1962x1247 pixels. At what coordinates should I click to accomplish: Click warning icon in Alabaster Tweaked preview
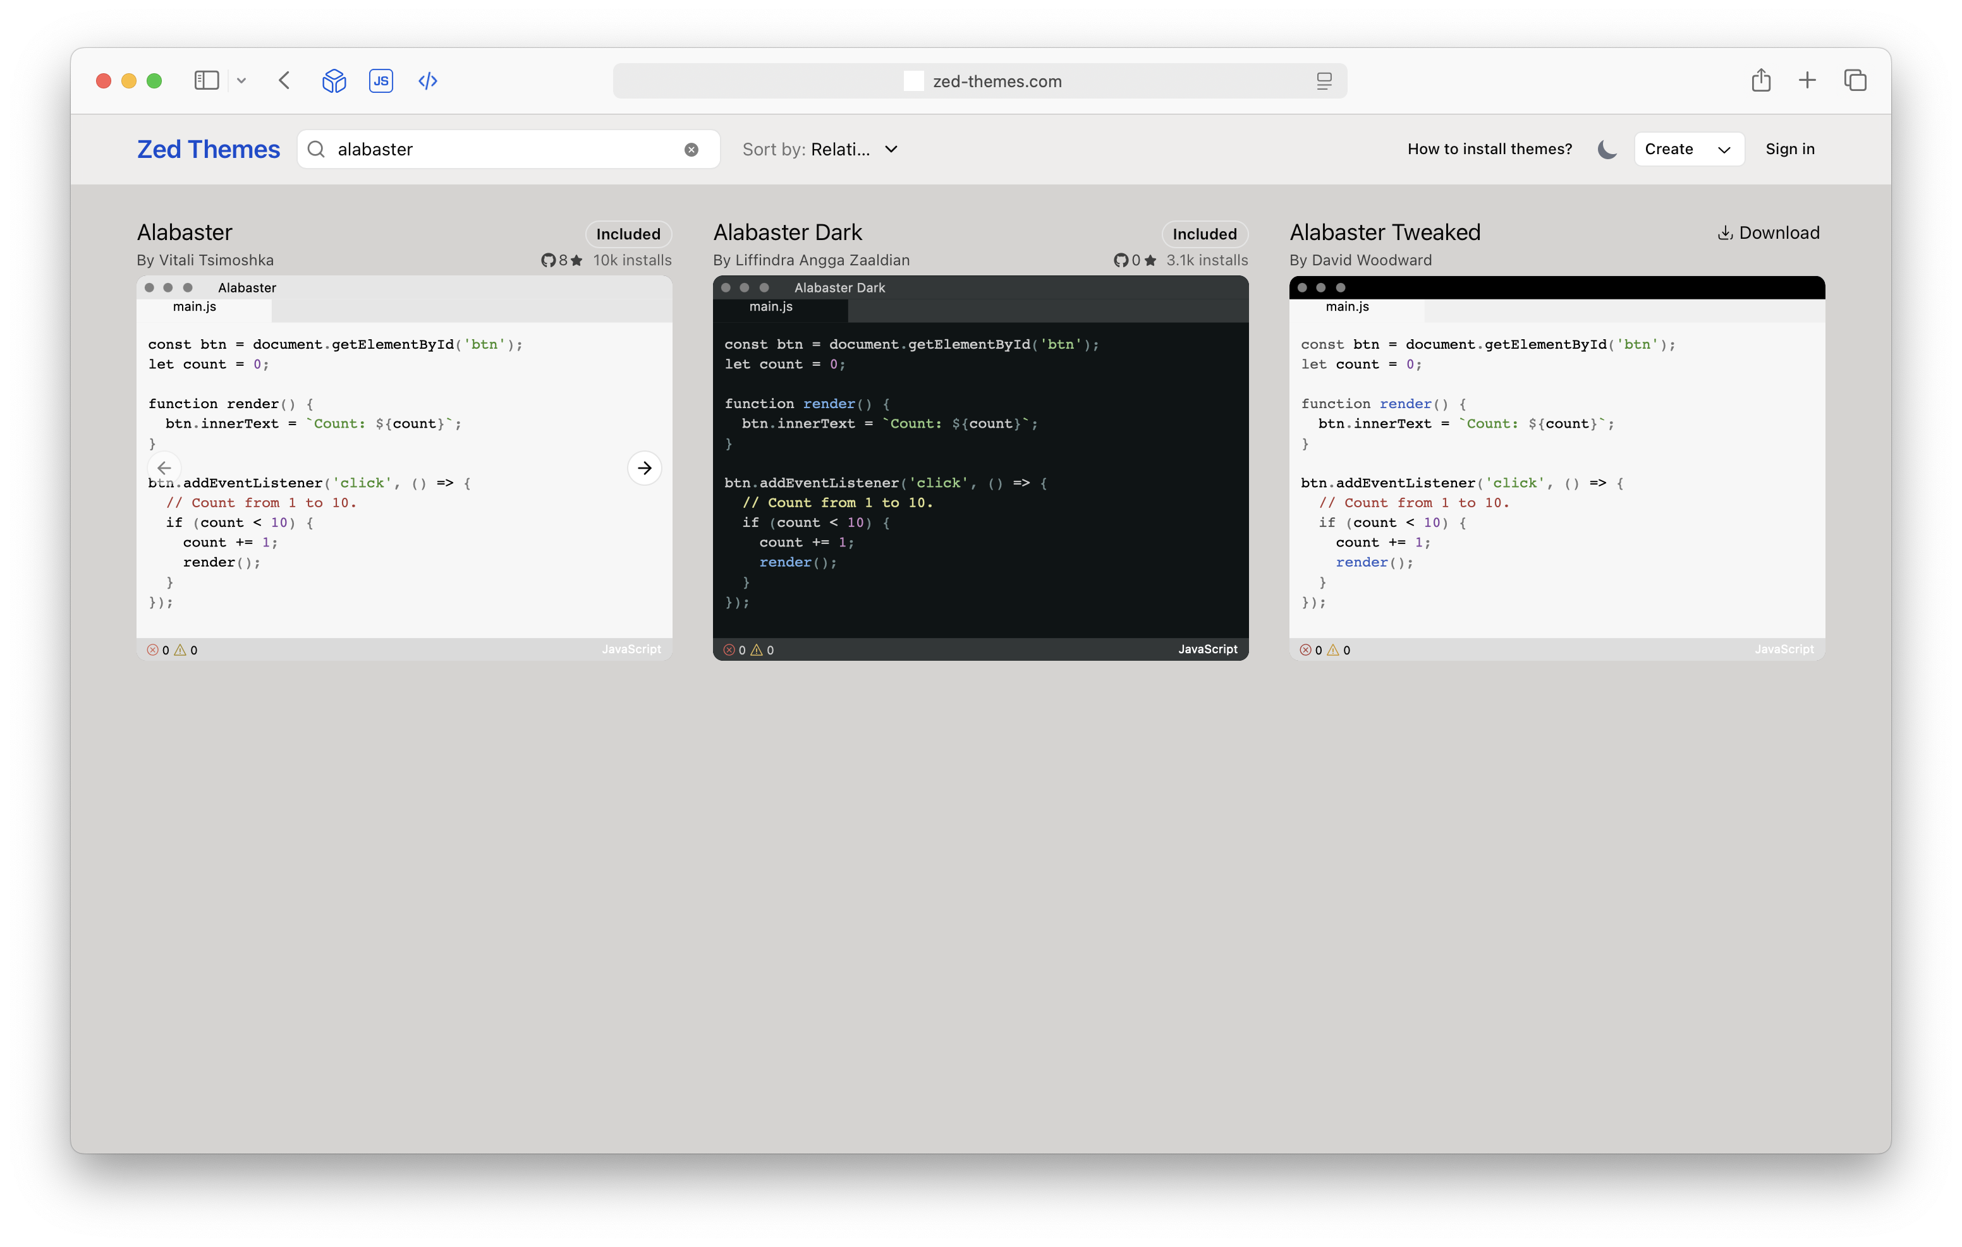[1333, 650]
